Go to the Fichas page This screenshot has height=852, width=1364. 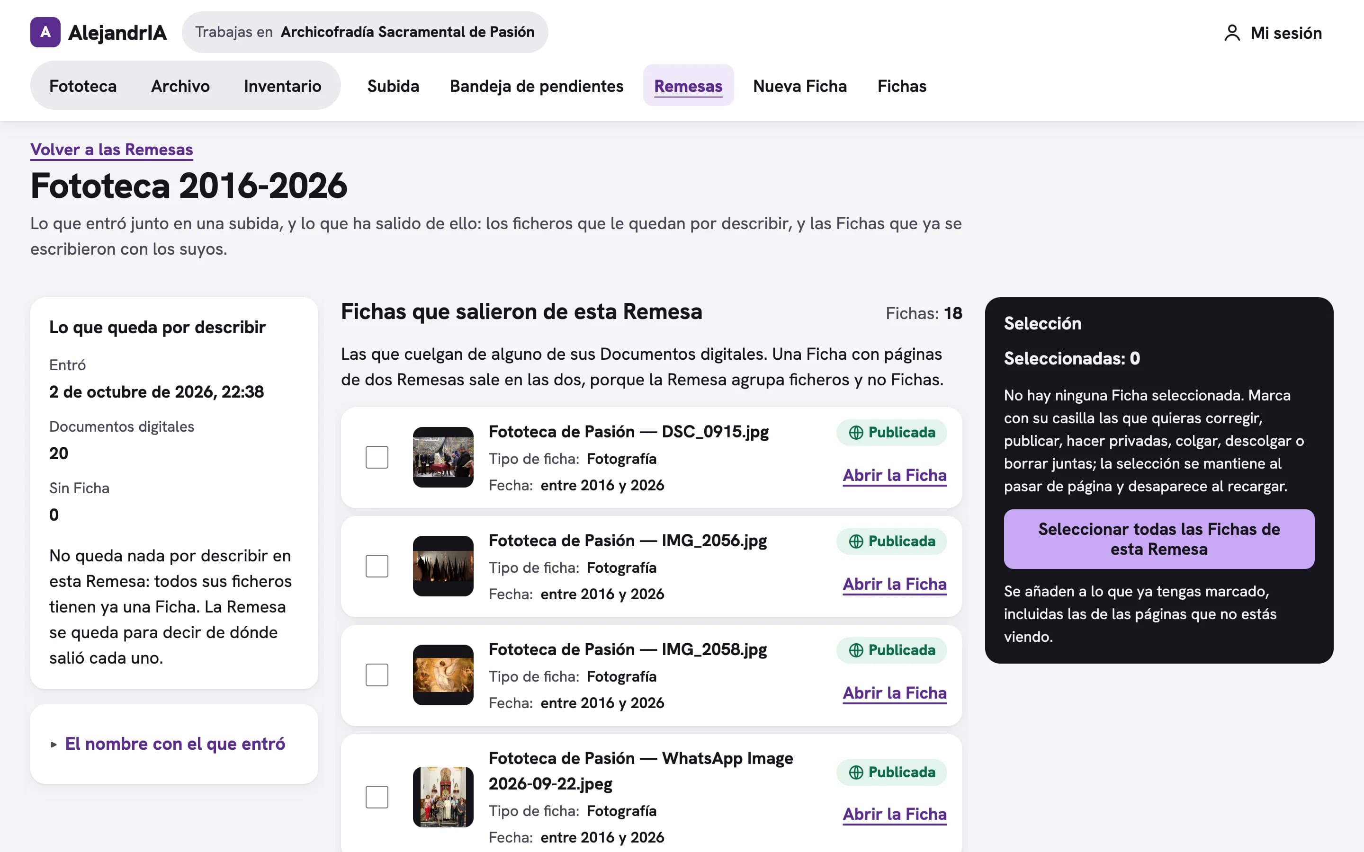(902, 86)
